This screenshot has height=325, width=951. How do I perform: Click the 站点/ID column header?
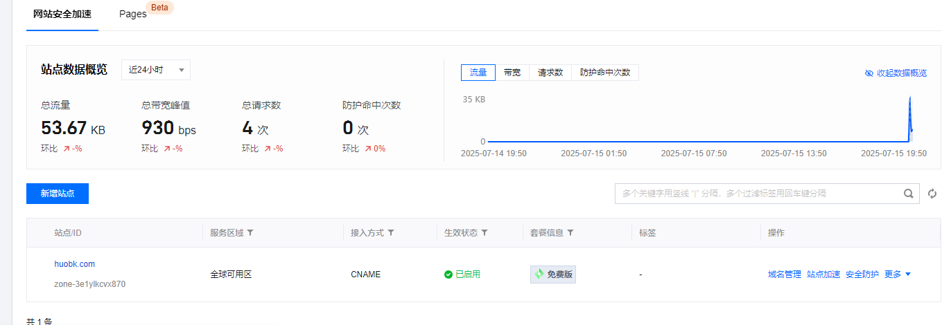click(68, 233)
